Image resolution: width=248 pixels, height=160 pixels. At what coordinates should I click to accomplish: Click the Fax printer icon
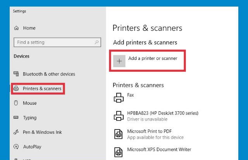tap(119, 98)
